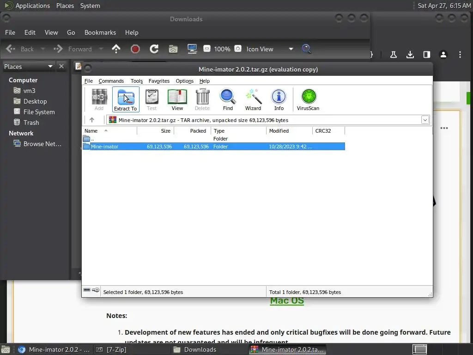The height and width of the screenshot is (355, 473).
Task: Click the browser download arrow icon
Action: tap(410, 55)
